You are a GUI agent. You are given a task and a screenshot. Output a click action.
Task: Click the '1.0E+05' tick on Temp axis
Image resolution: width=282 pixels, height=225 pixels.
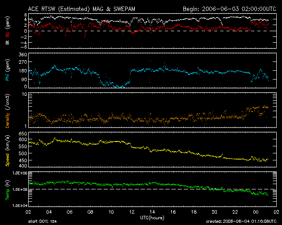(20, 189)
